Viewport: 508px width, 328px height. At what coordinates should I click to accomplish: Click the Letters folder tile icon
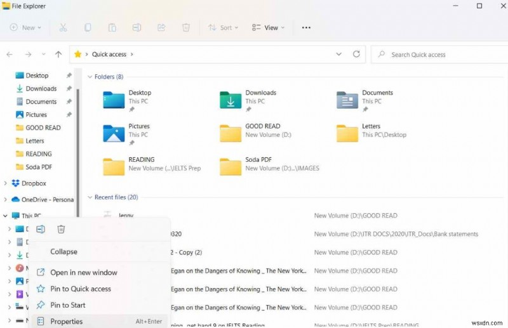347,133
